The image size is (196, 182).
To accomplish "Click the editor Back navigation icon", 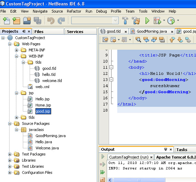I will point(114,40).
